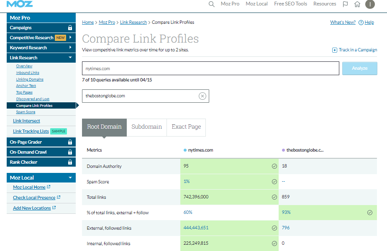Click external link icon beside Add New Locations

coord(54,208)
